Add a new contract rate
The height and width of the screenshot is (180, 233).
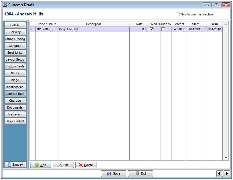click(41, 165)
